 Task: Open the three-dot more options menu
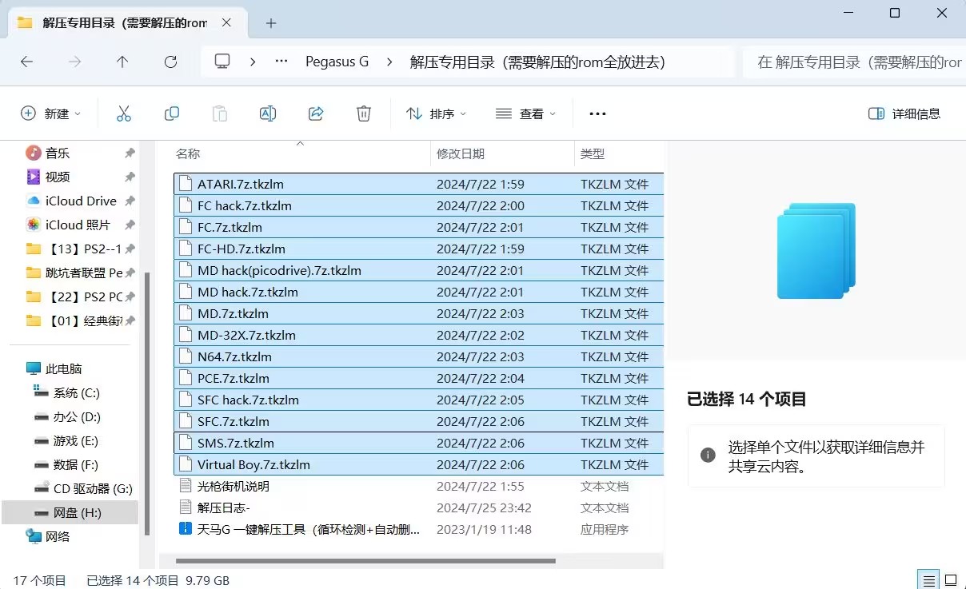click(597, 113)
